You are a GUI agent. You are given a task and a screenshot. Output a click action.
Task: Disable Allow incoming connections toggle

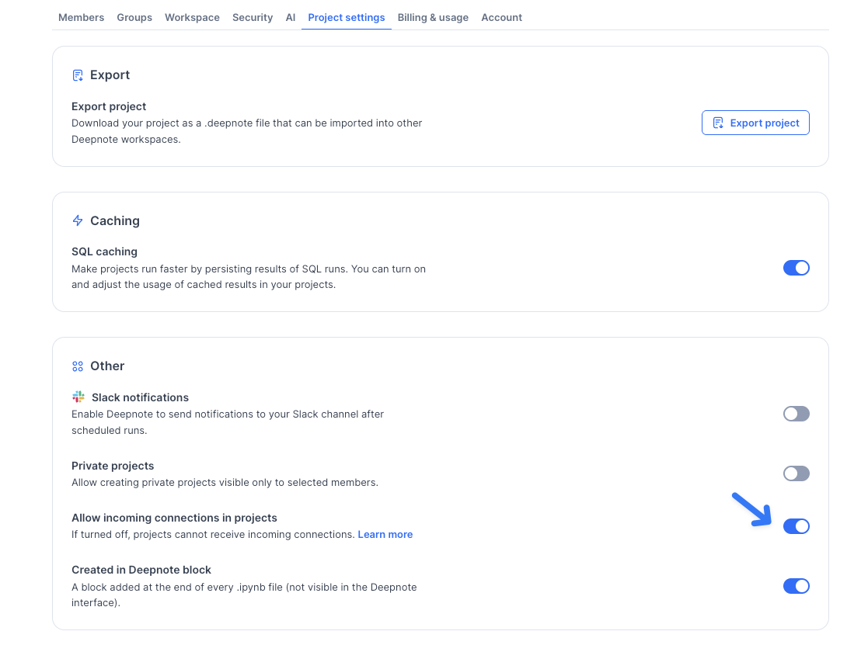point(796,526)
